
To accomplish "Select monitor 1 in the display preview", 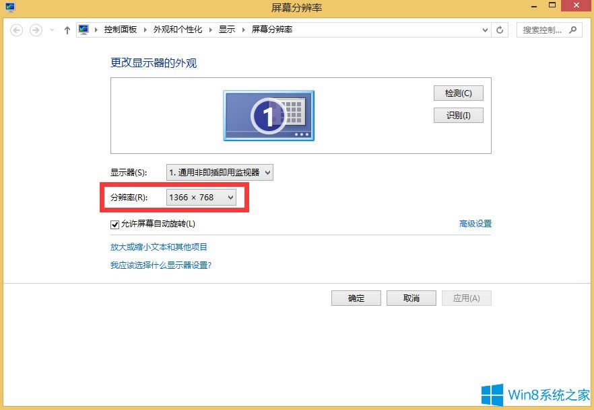I will point(268,115).
